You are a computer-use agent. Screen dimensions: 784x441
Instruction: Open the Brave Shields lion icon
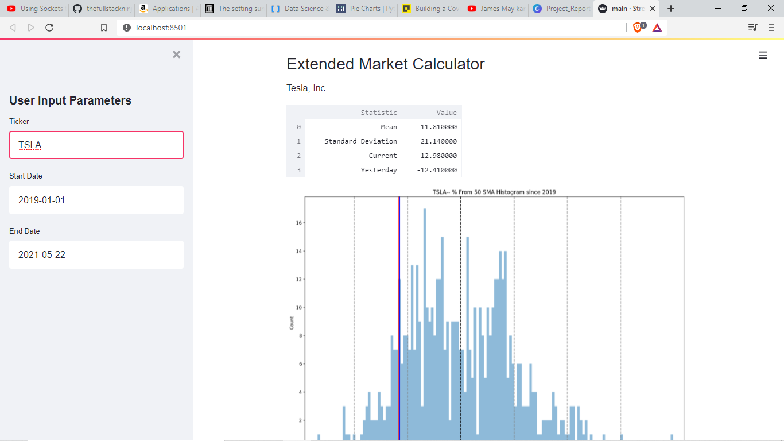(639, 27)
